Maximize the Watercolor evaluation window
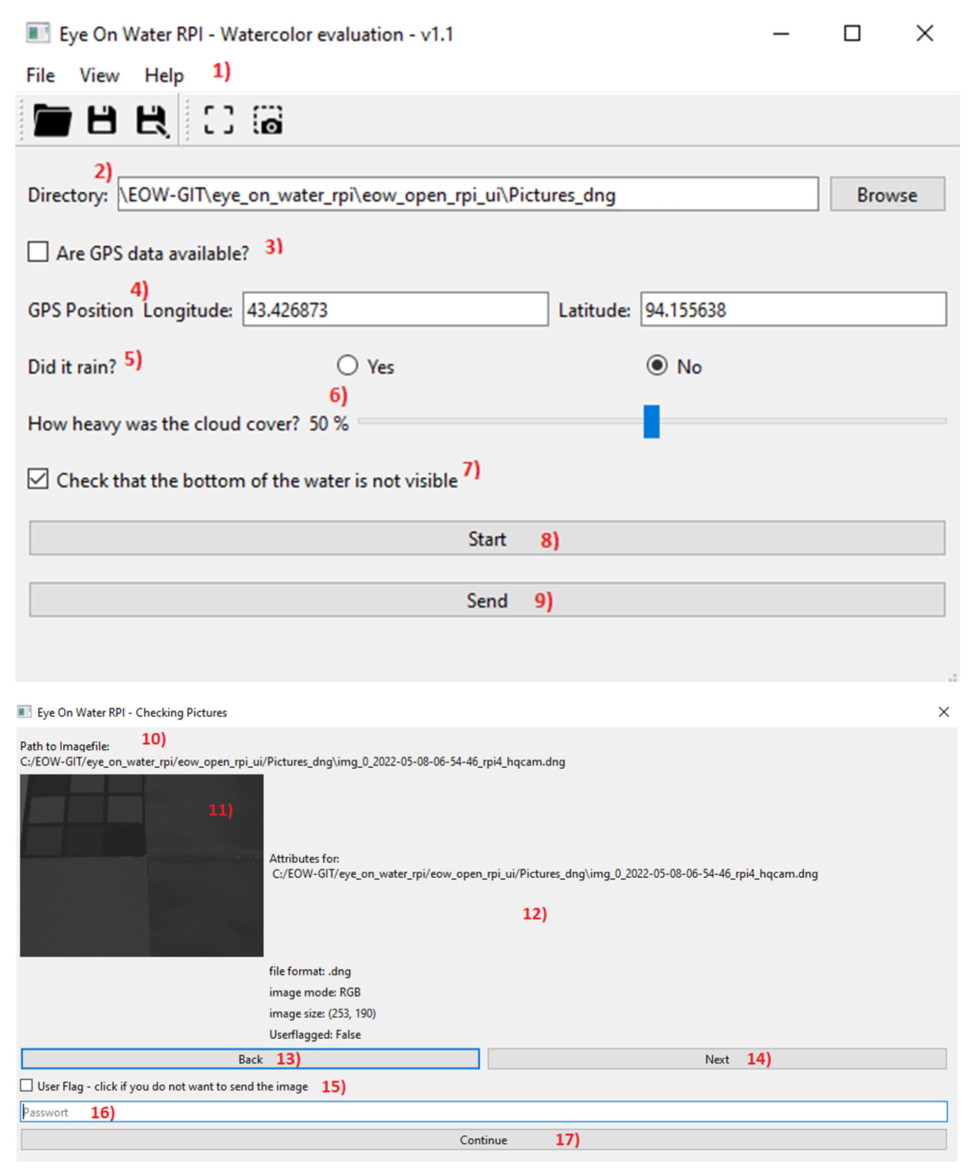The height and width of the screenshot is (1175, 973). pos(852,33)
